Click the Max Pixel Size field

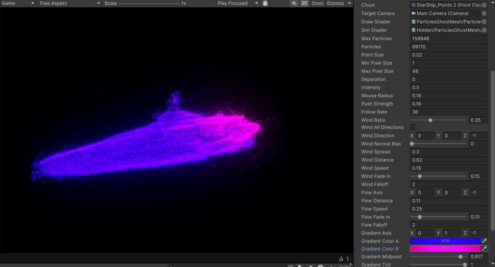tap(449, 71)
